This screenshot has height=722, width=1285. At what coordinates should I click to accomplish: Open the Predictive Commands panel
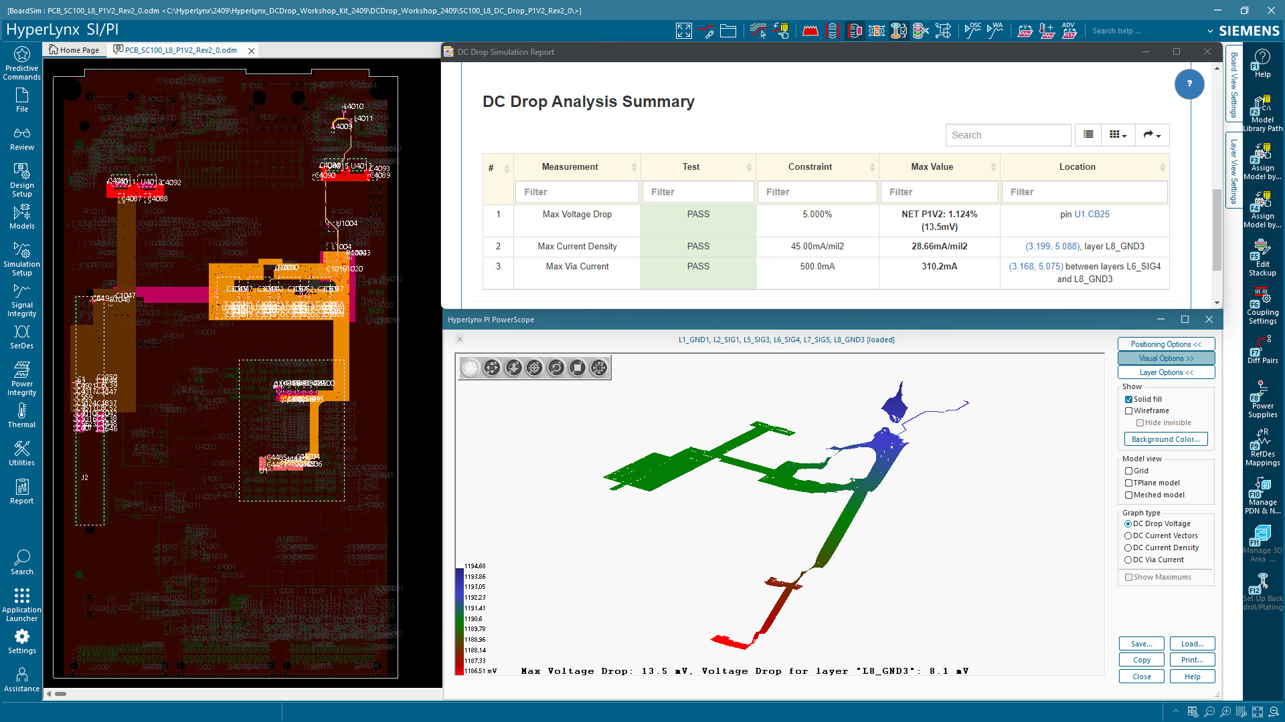(21, 62)
